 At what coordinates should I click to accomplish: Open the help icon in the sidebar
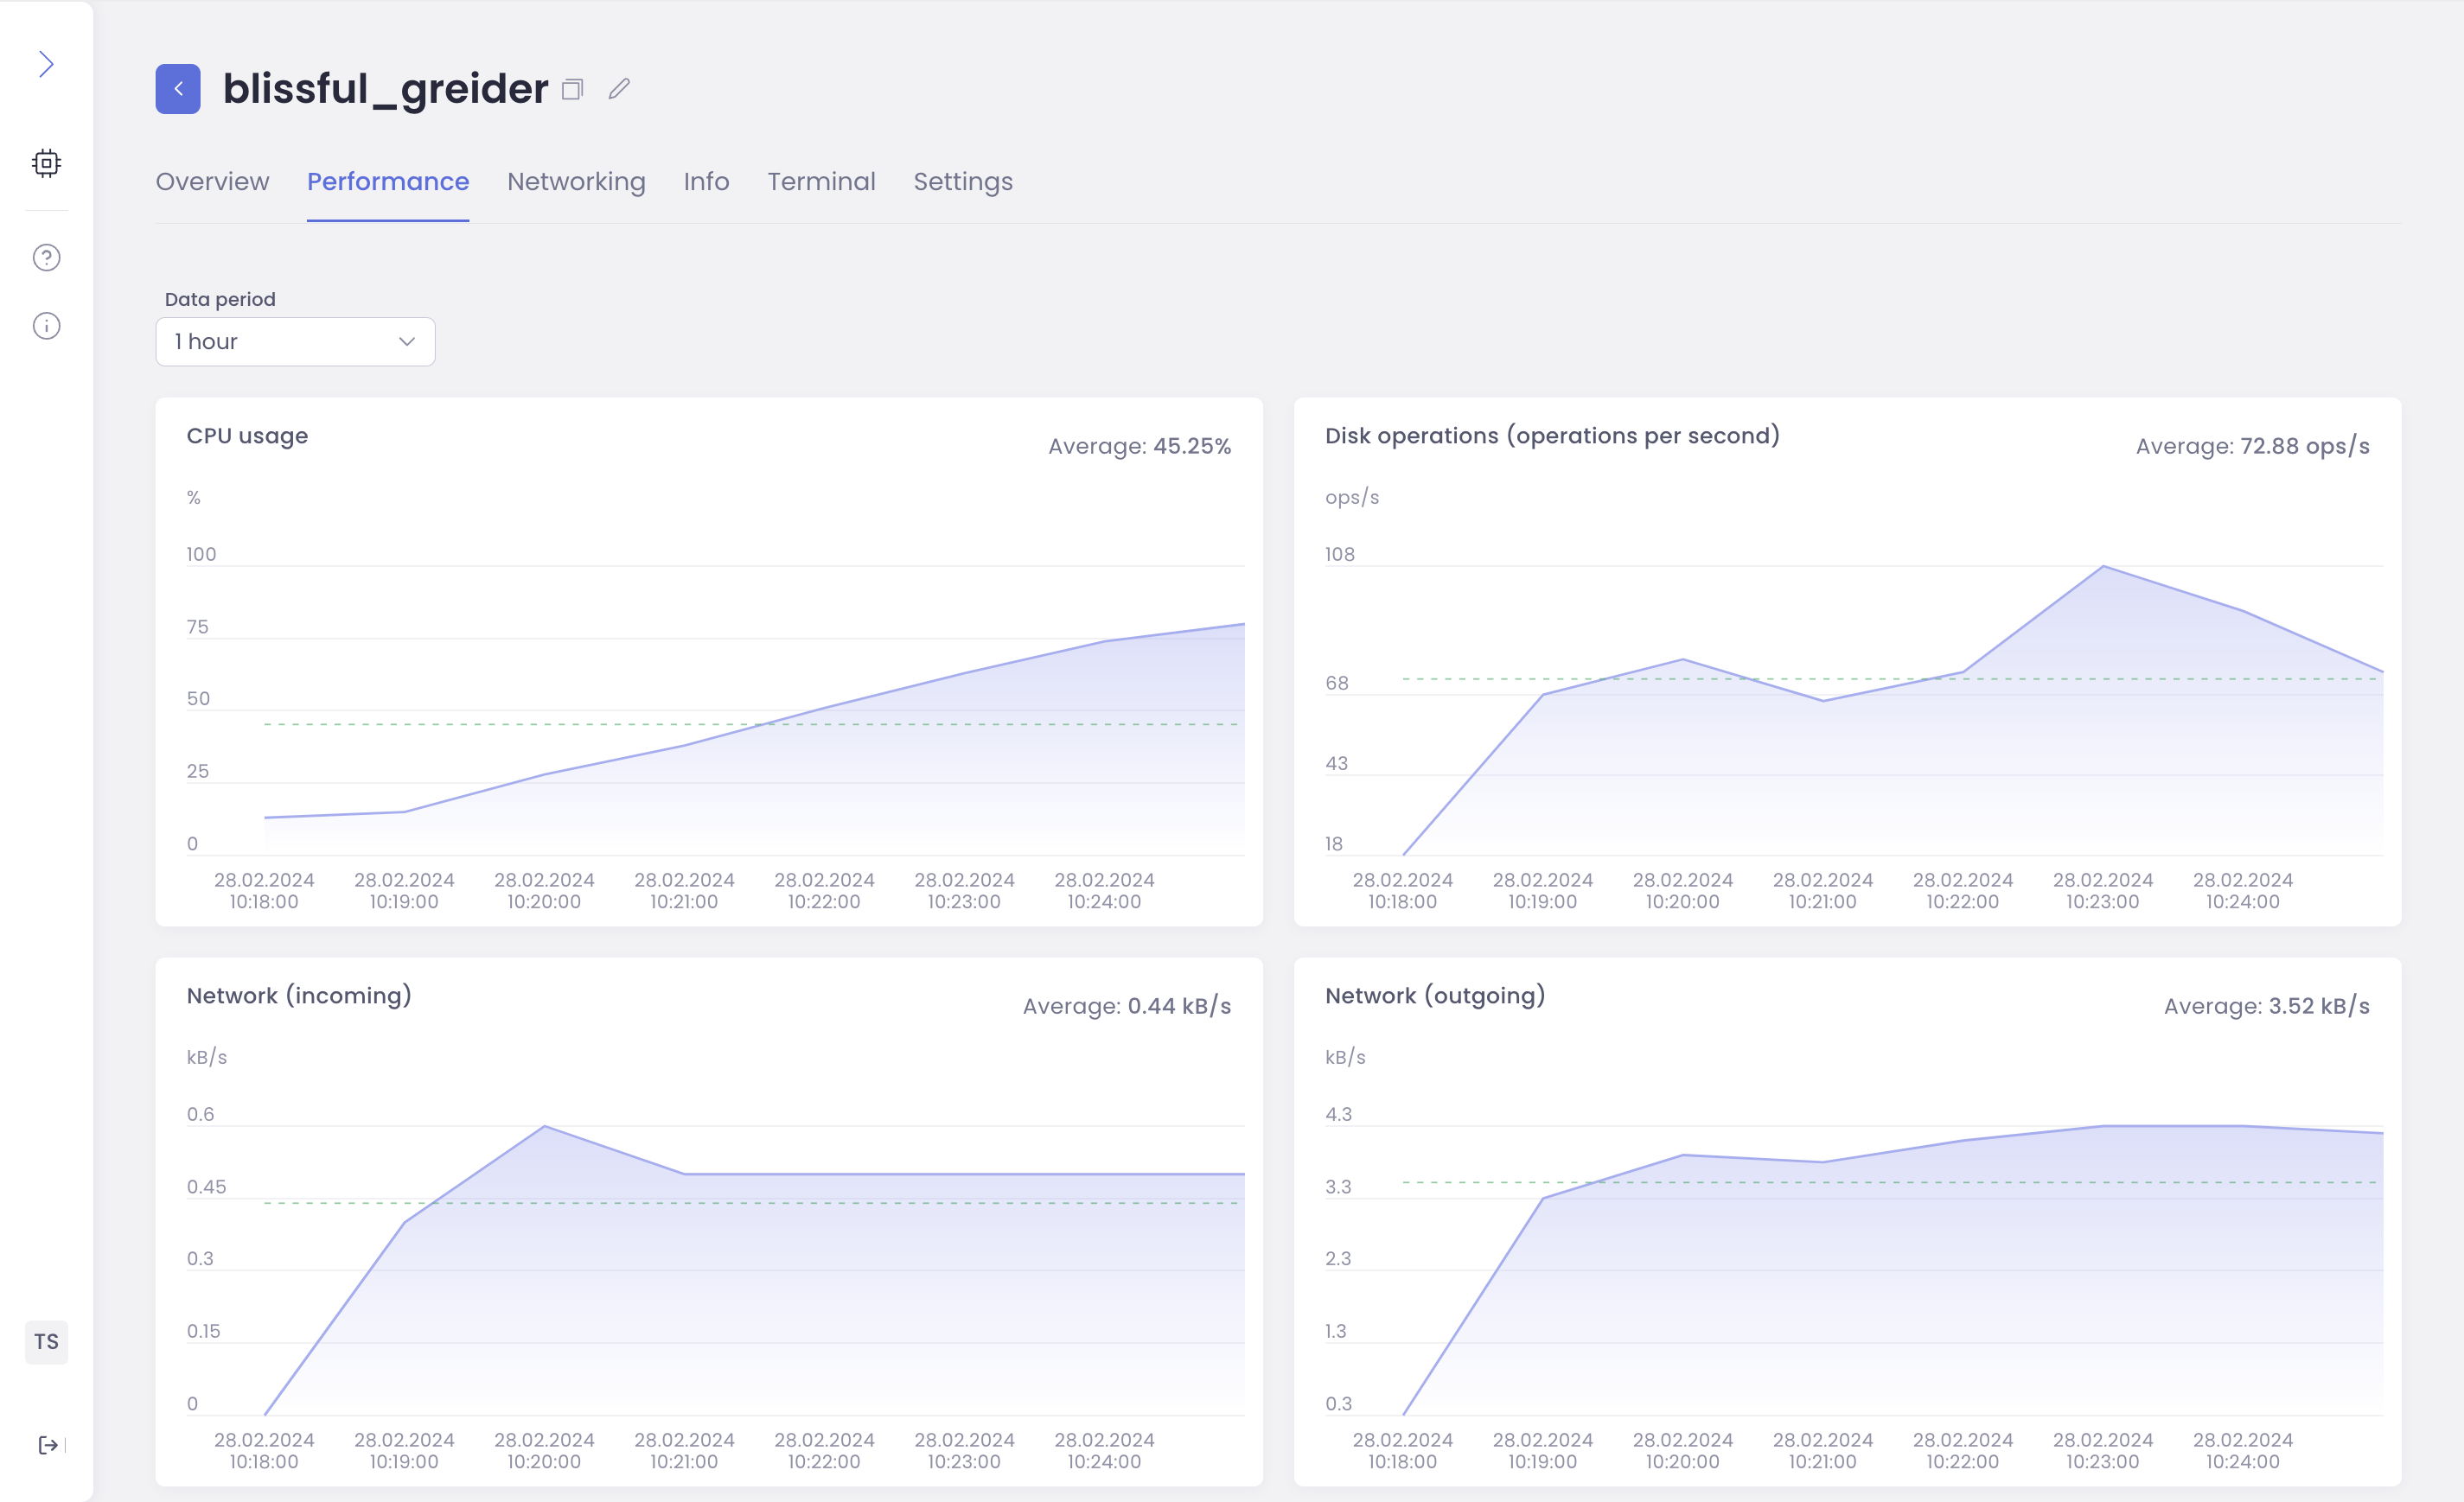click(46, 257)
